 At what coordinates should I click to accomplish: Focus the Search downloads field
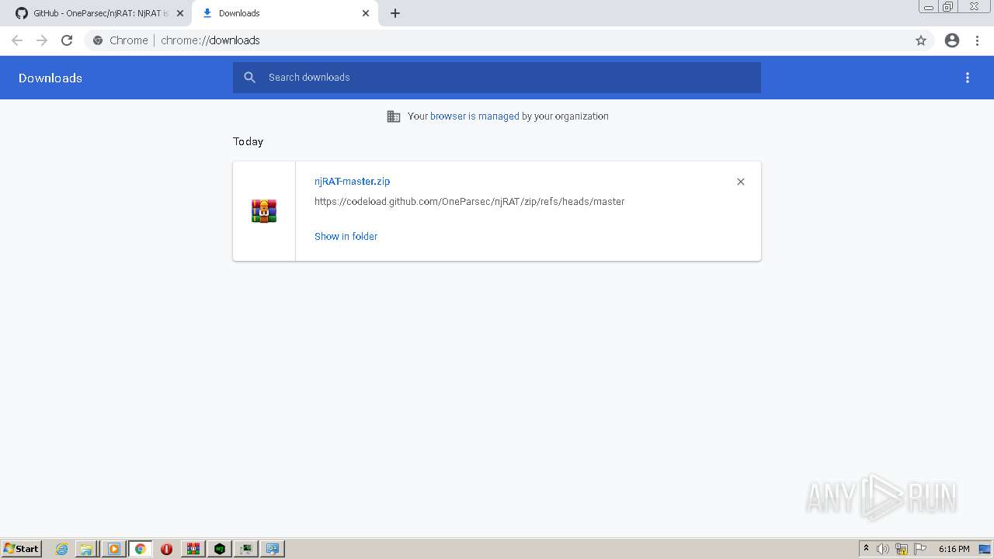[x=497, y=78]
